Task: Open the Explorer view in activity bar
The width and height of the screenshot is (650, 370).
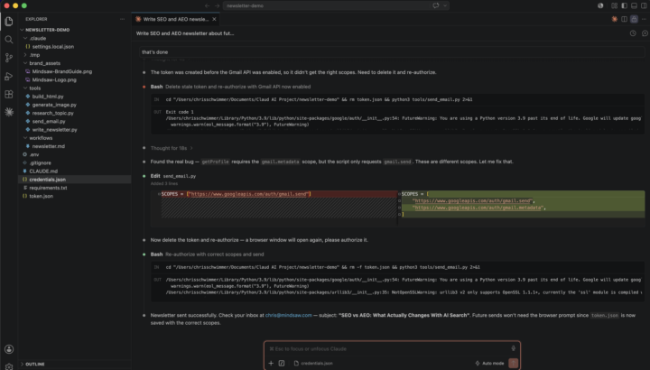Action: click(9, 21)
